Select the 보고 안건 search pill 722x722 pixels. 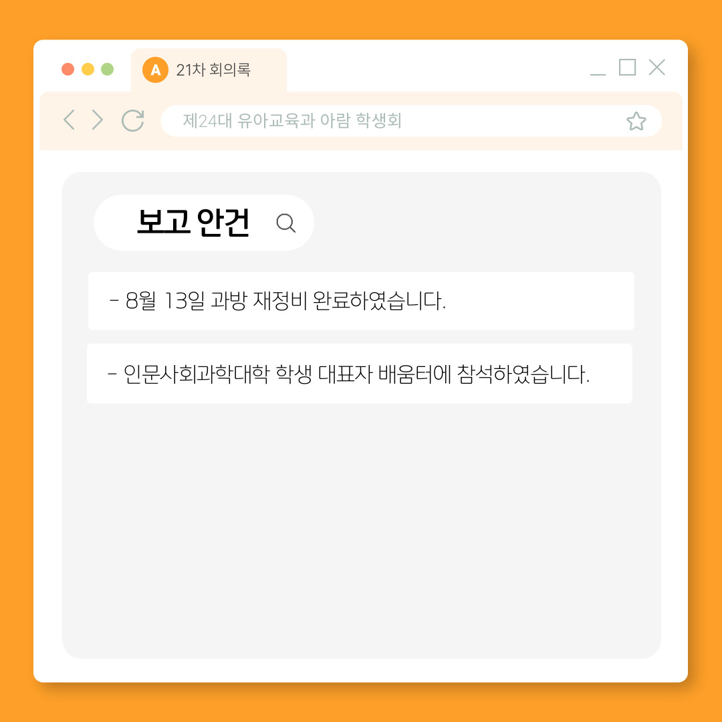click(204, 223)
